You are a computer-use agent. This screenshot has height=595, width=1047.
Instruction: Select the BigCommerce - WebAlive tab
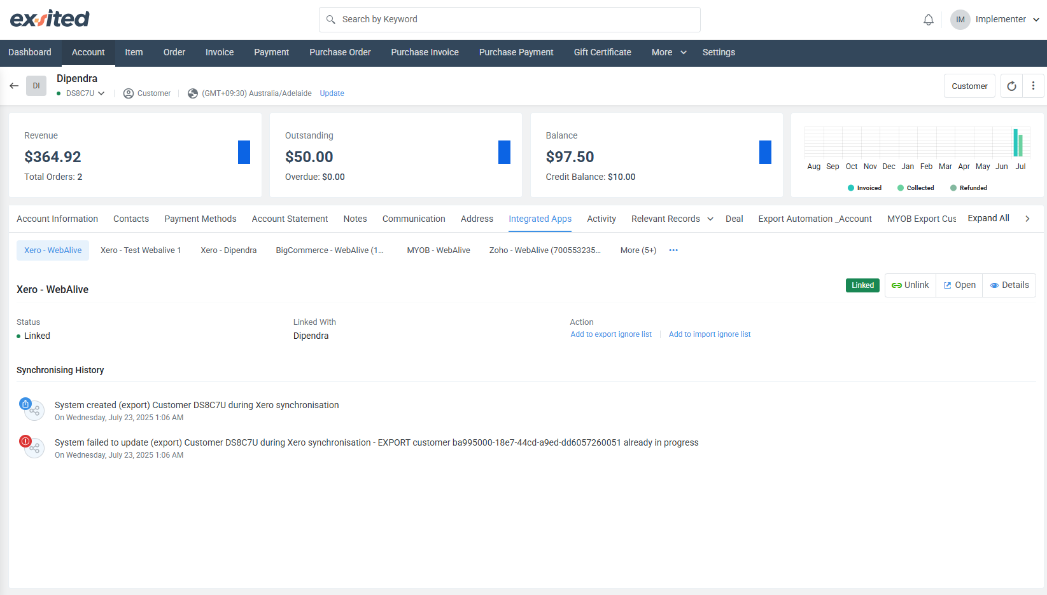[x=330, y=250]
